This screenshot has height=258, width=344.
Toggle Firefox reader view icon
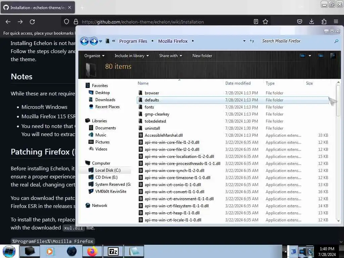coord(256,21)
